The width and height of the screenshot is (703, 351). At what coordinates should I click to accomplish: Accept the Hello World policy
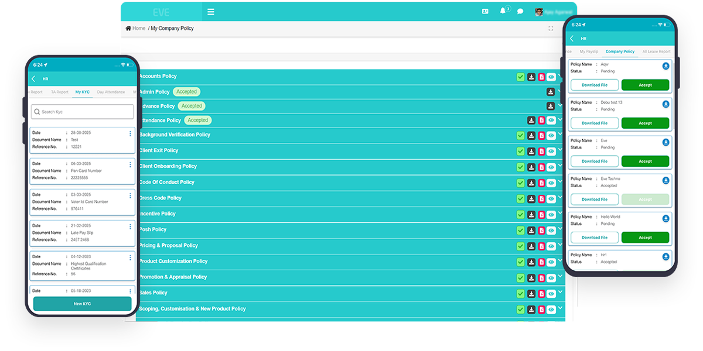(645, 238)
